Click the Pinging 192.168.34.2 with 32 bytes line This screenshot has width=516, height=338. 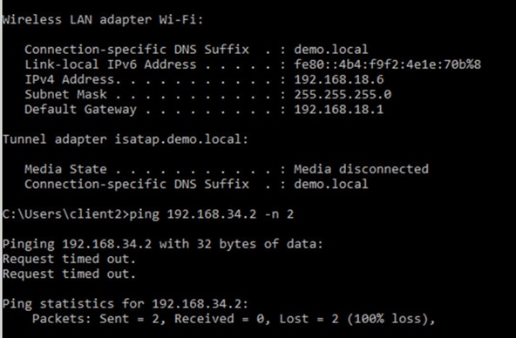pos(163,244)
